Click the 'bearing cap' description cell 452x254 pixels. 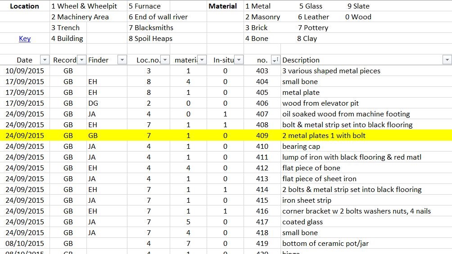[x=301, y=146]
